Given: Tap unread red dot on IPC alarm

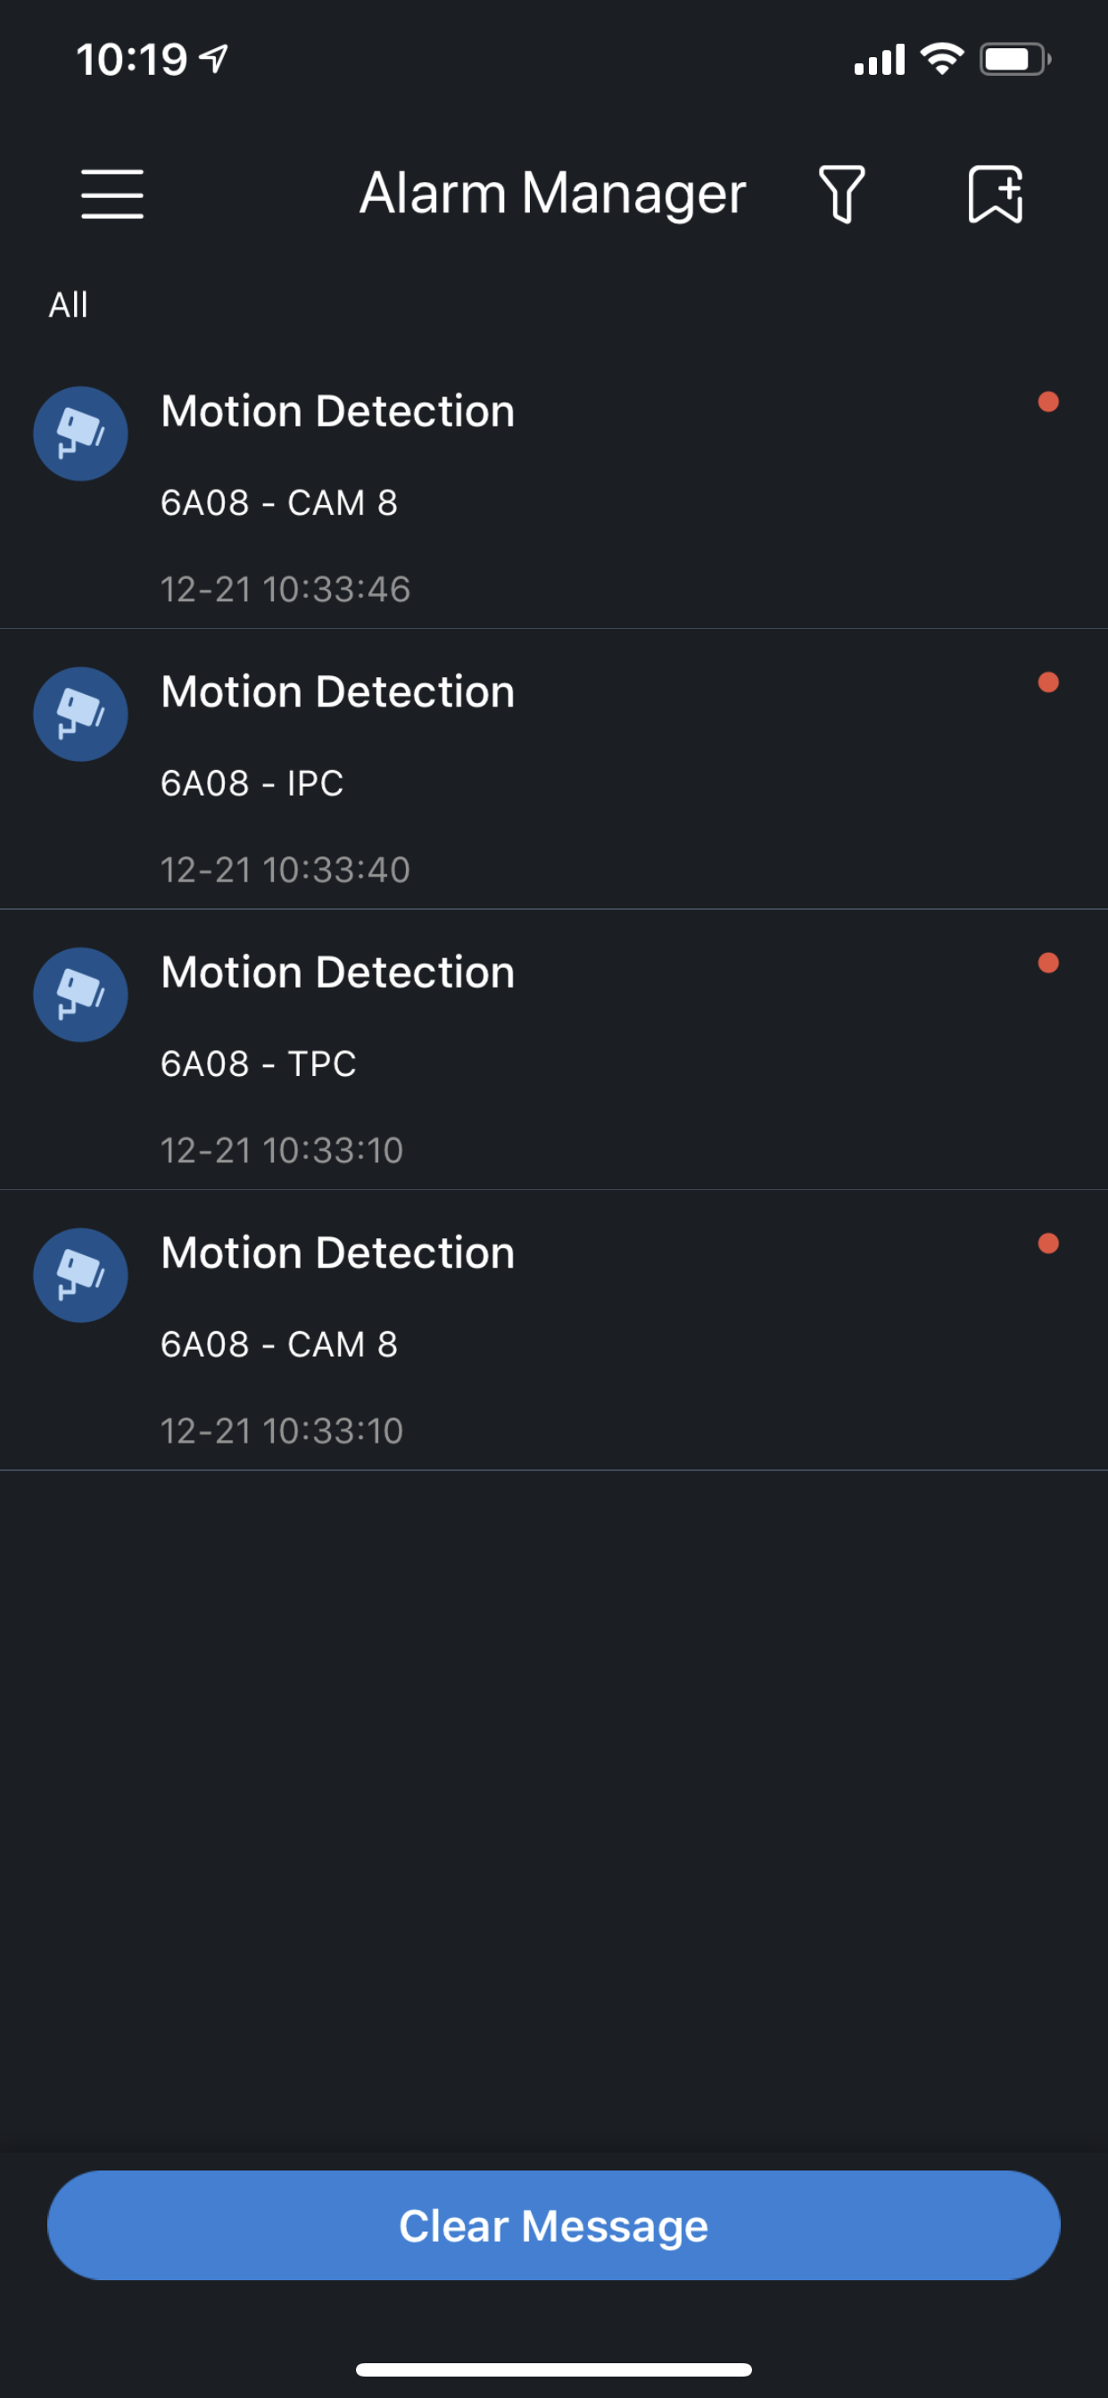Looking at the screenshot, I should click(1047, 682).
